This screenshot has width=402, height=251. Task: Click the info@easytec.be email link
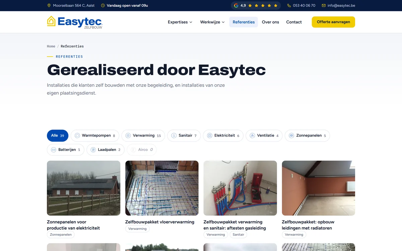(x=341, y=5)
